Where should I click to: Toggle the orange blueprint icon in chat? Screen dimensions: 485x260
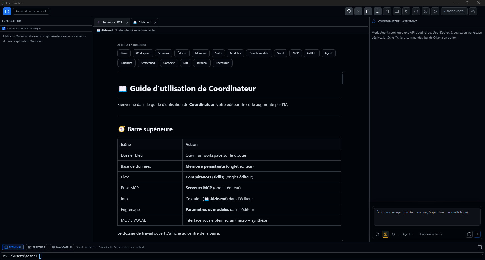(385, 234)
